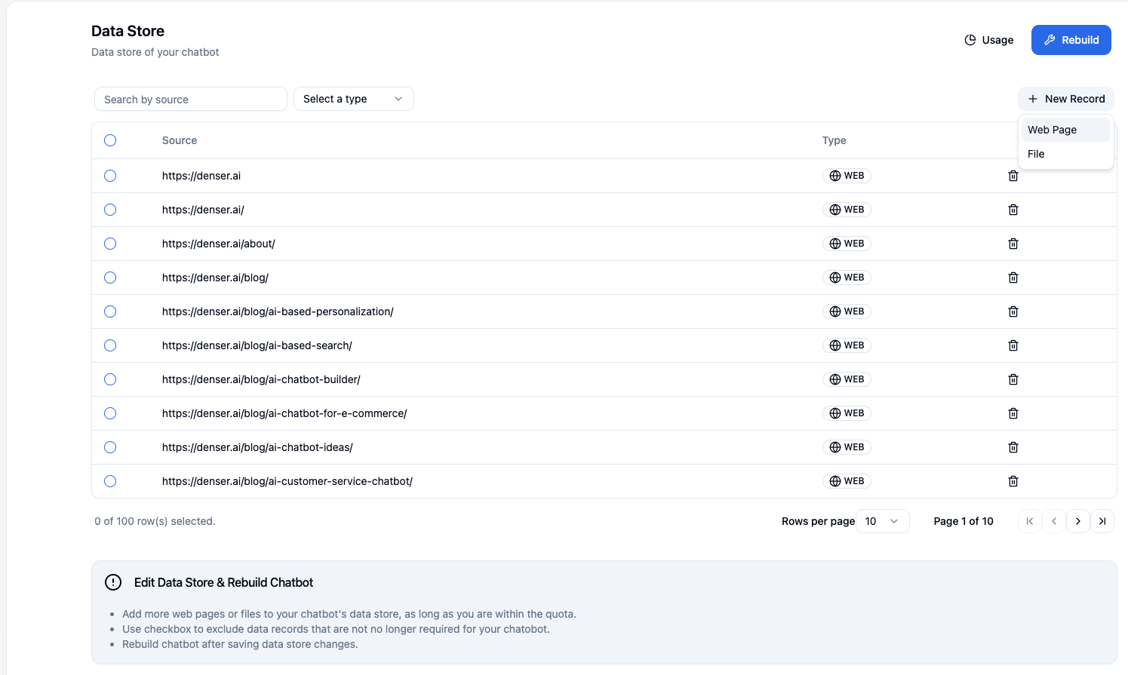Click the info icon beside Edit Data Store
This screenshot has width=1128, height=675.
tap(113, 582)
